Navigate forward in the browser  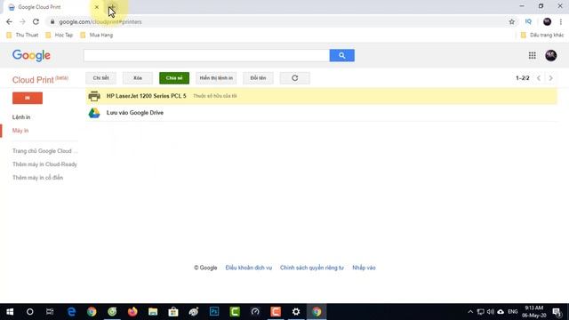point(22,21)
